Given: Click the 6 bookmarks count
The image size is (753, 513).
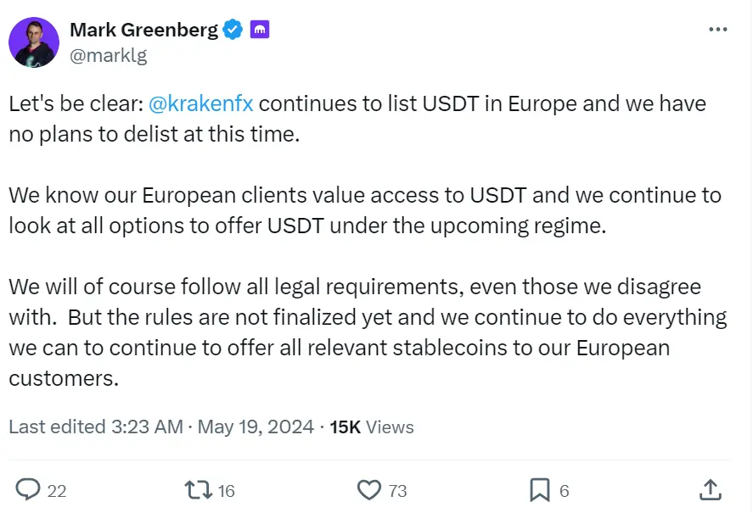Looking at the screenshot, I should pyautogui.click(x=563, y=490).
